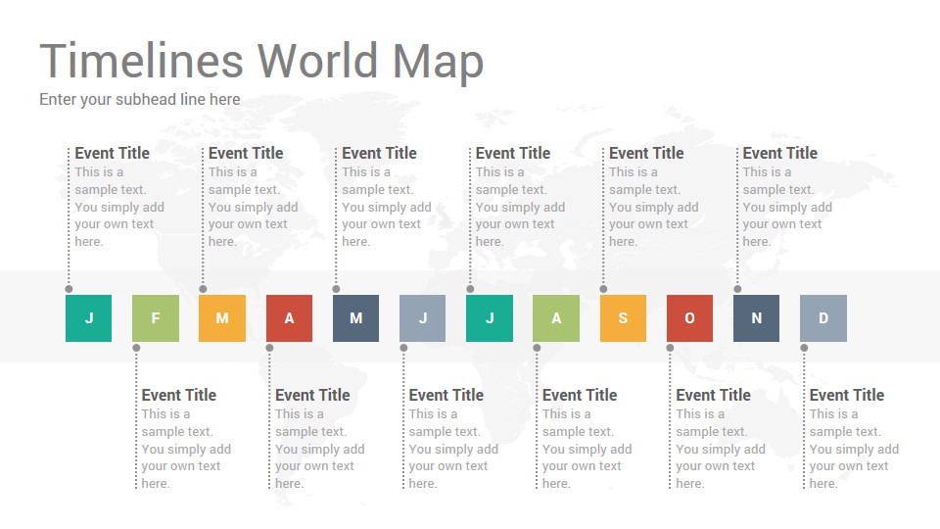Screen dimensions: 940x529
Task: Click the green A month square
Action: [556, 317]
